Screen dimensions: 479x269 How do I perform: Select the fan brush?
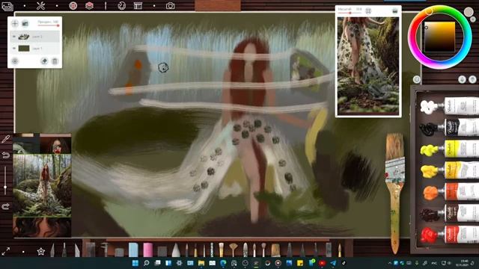[x=233, y=250]
